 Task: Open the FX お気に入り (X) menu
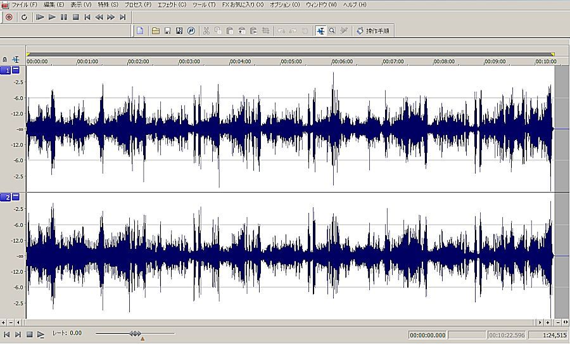coord(243,4)
